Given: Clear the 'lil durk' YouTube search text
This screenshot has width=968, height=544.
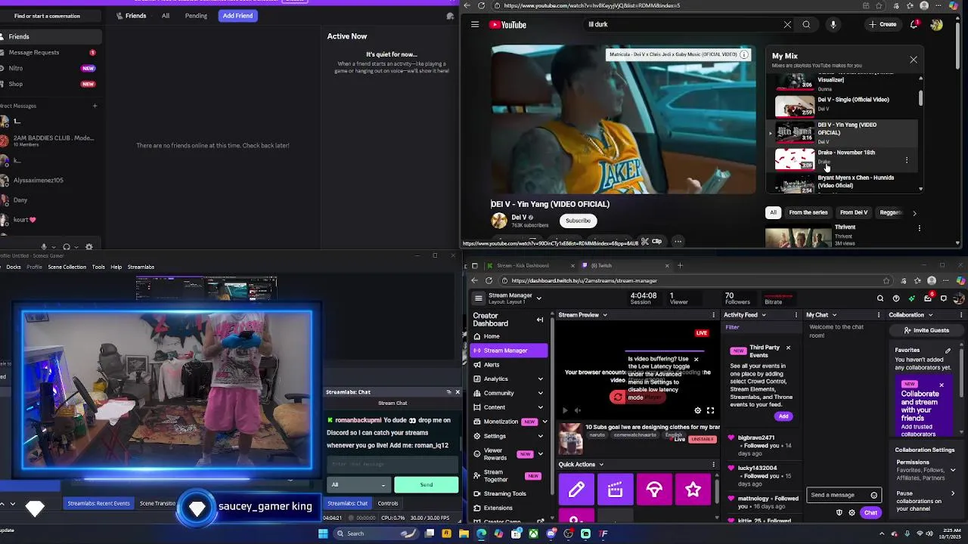Looking at the screenshot, I should 787,24.
